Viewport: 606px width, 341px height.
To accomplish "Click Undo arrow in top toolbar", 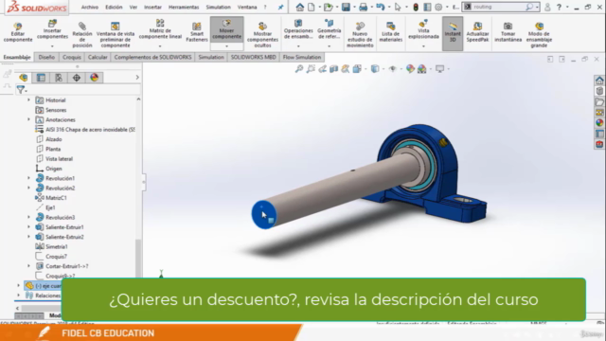I will point(381,7).
